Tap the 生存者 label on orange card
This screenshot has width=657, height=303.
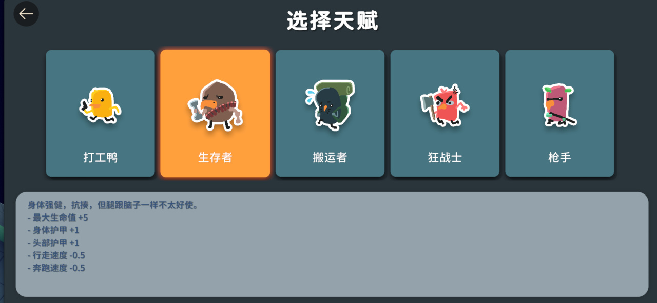215,157
